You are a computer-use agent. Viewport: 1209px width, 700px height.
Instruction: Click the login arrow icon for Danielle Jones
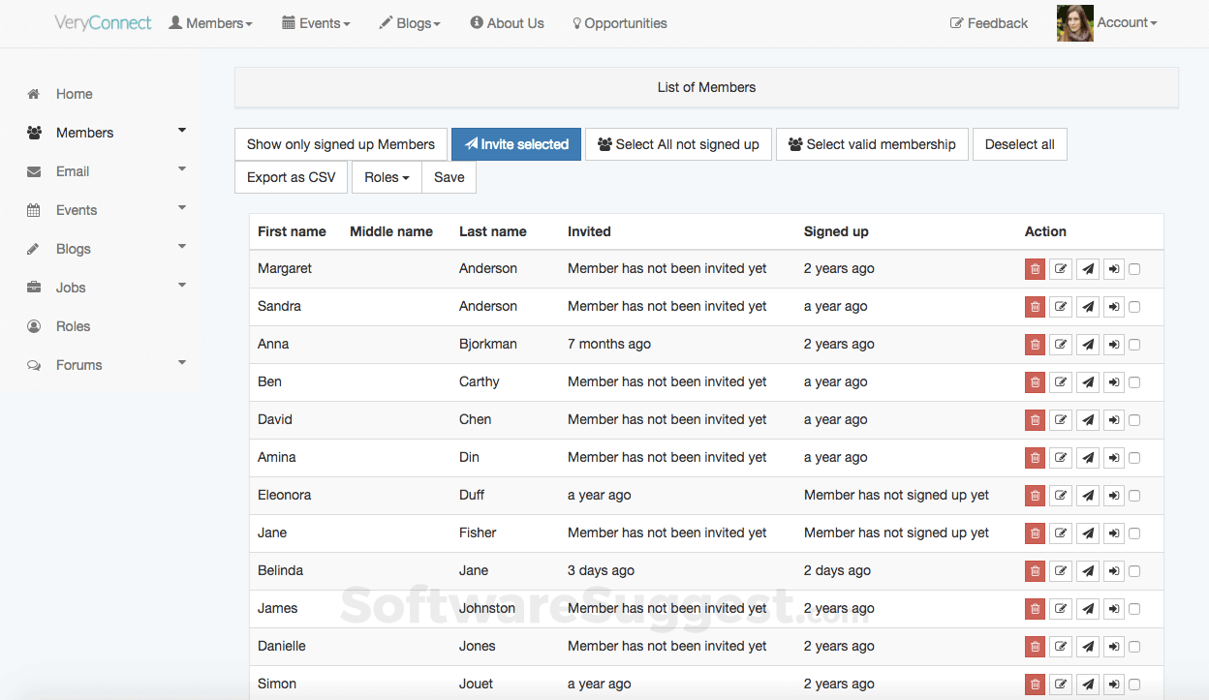point(1114,647)
